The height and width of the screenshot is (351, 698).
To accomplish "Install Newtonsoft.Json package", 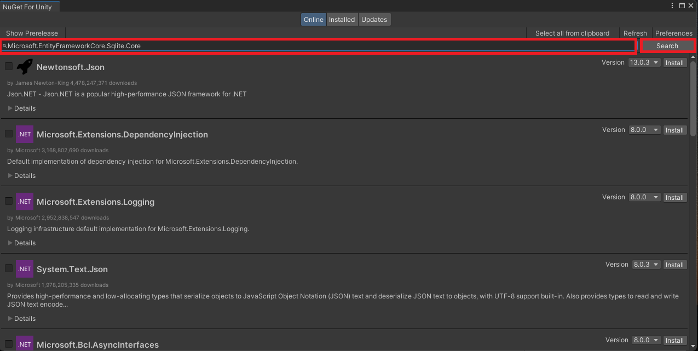I will tap(674, 63).
